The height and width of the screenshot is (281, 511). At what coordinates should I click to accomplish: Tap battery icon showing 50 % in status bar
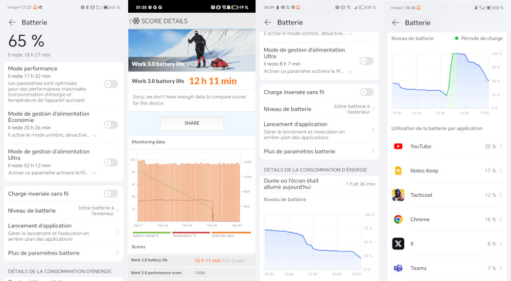click(490, 8)
